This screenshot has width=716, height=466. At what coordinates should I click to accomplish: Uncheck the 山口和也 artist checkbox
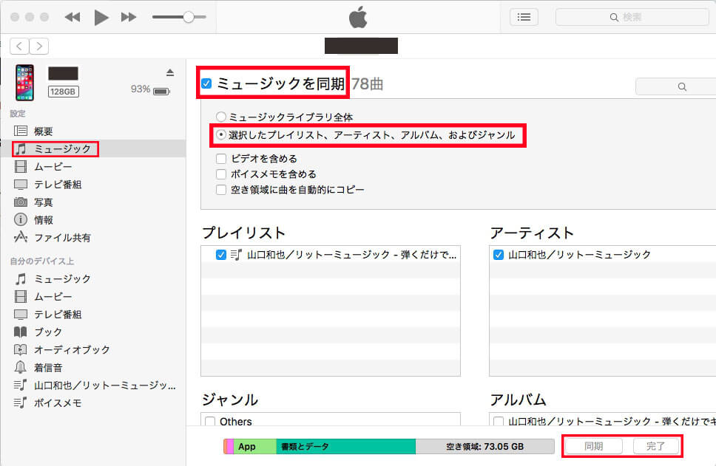(x=499, y=255)
